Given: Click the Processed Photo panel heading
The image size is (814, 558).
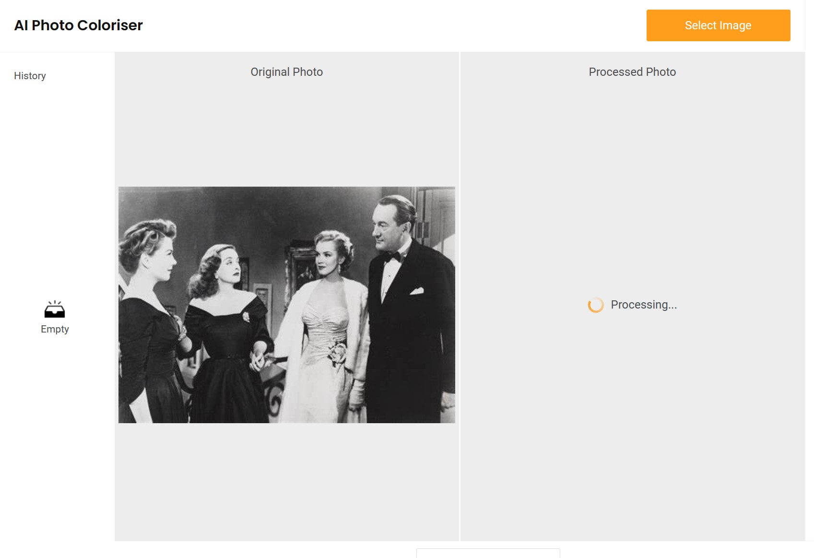Looking at the screenshot, I should [x=632, y=72].
